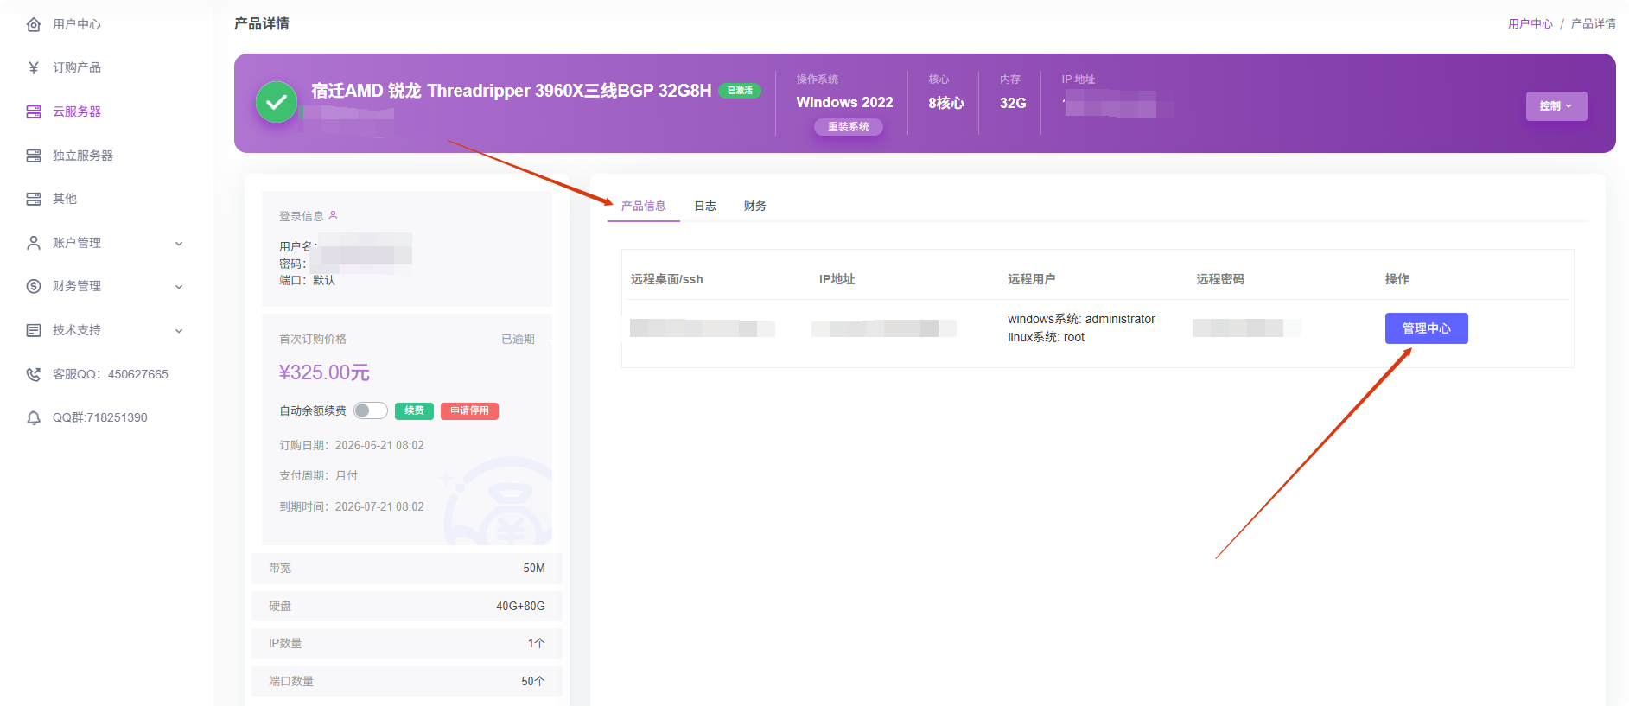Viewport: 1629px width, 706px height.
Task: Click the blue 管理中心 button
Action: pos(1427,328)
